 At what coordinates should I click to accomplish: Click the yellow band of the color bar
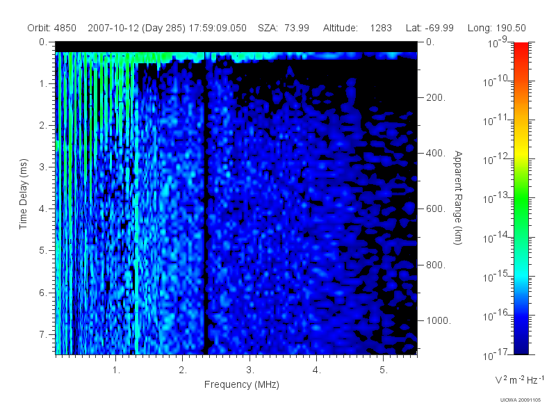pyautogui.click(x=521, y=151)
